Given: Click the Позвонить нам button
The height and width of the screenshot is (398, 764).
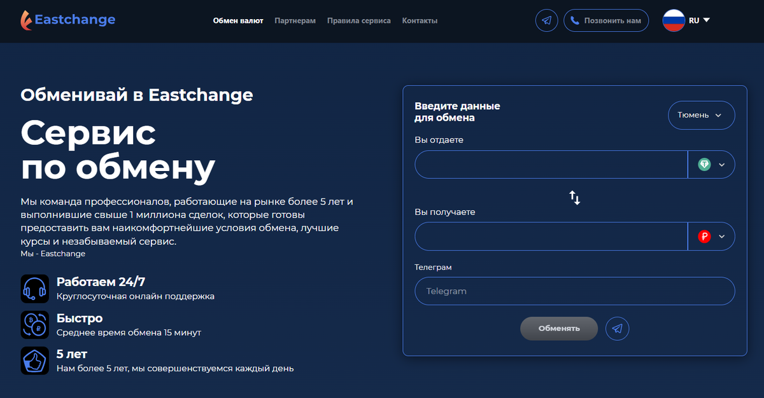Looking at the screenshot, I should click(606, 20).
